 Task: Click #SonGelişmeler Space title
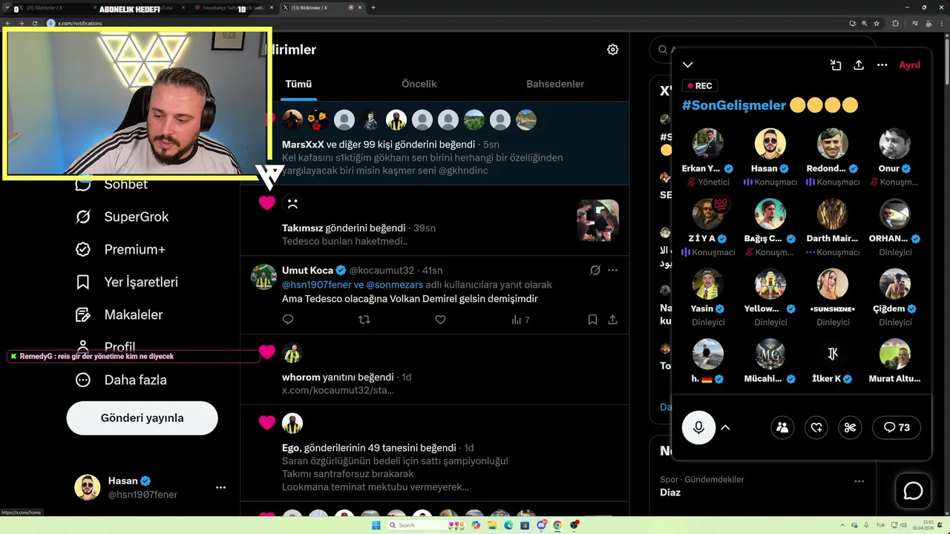pos(733,105)
